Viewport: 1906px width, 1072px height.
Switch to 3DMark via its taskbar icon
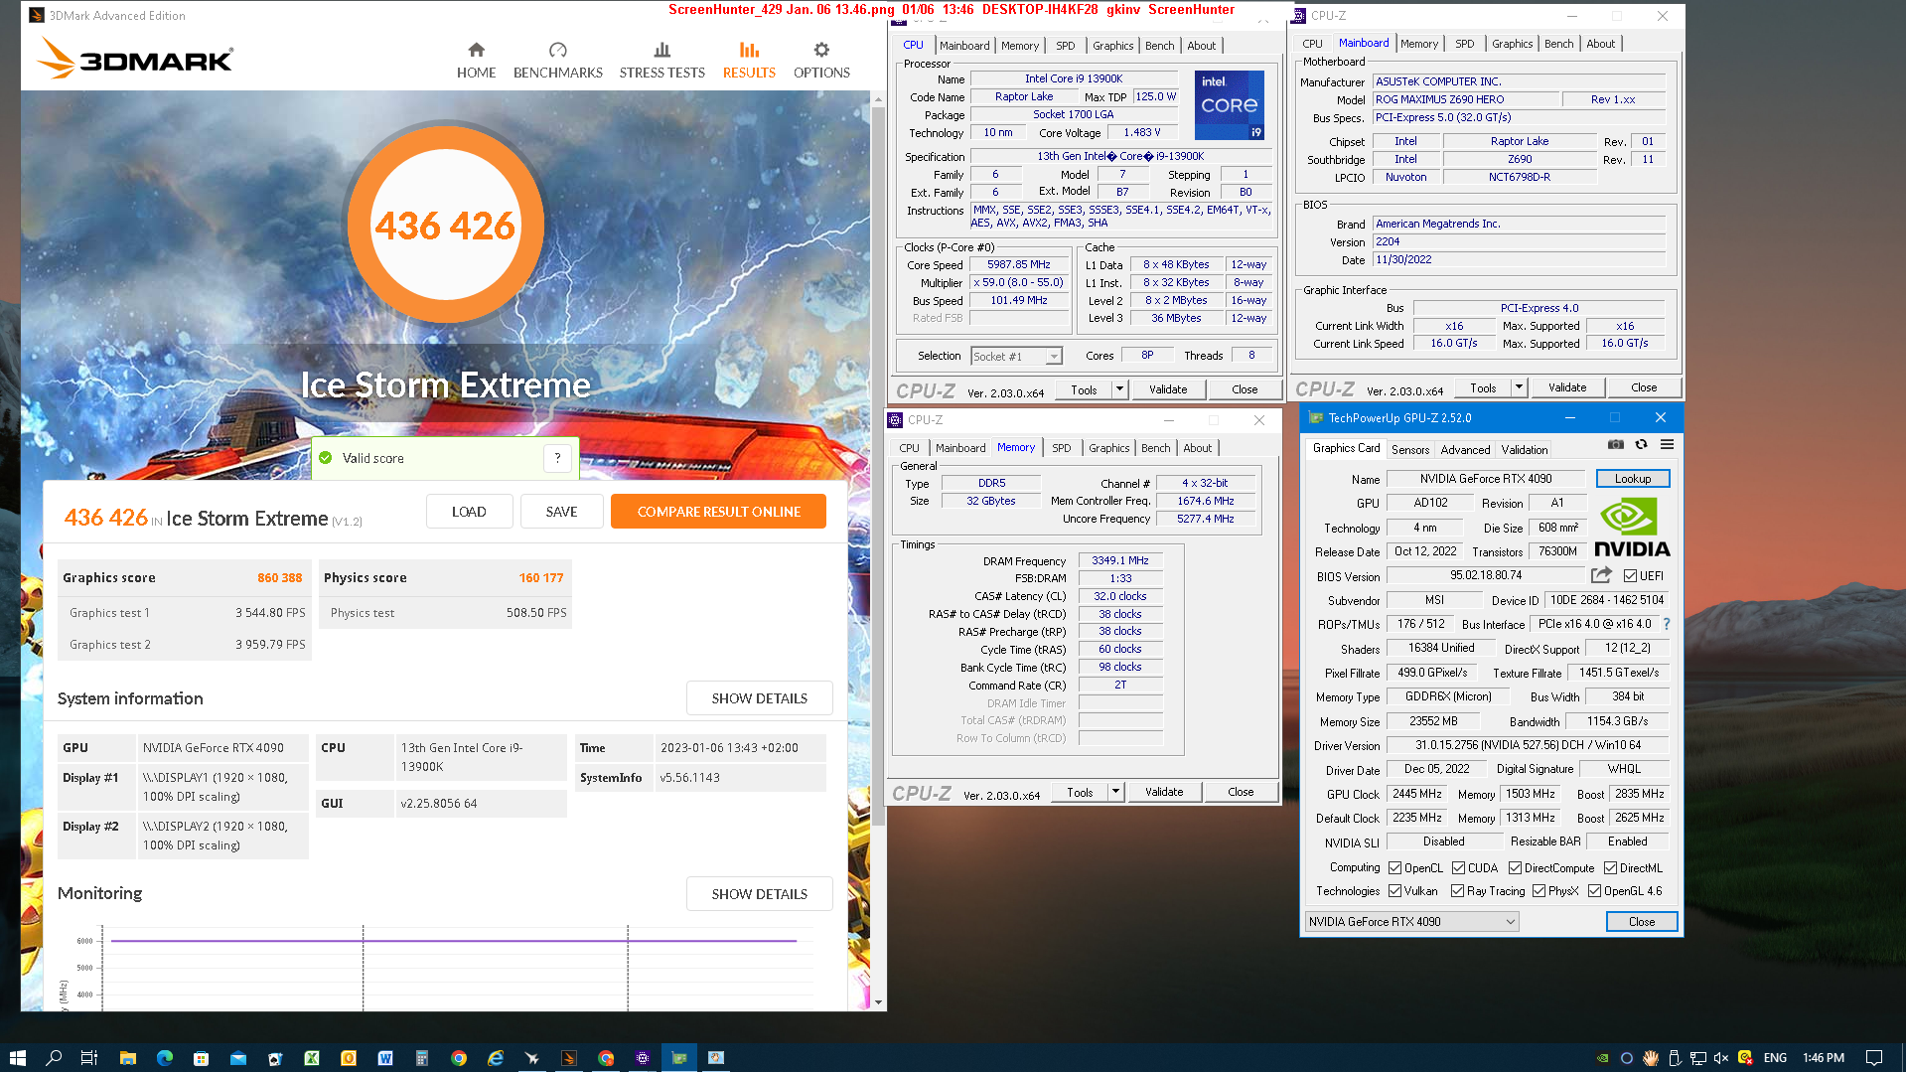coord(569,1058)
